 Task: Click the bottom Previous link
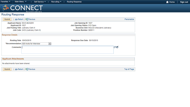[32, 69]
